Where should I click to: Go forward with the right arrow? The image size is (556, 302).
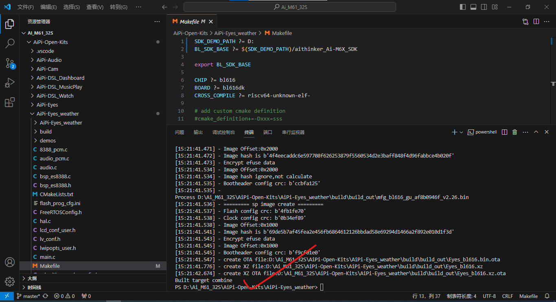coord(175,7)
